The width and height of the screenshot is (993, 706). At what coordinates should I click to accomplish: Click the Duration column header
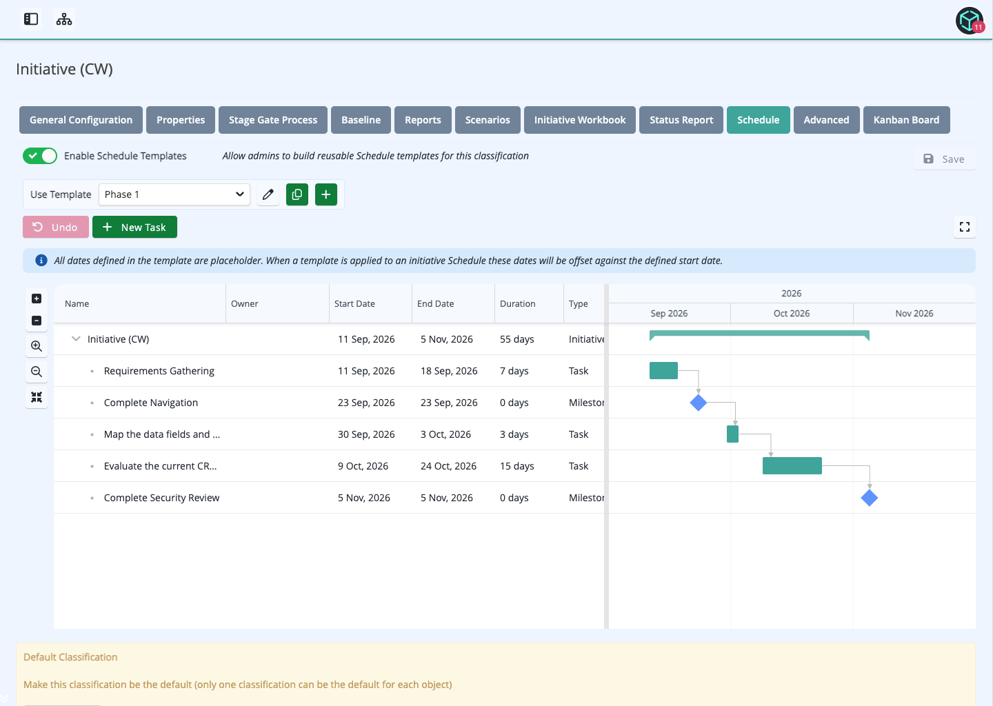529,303
